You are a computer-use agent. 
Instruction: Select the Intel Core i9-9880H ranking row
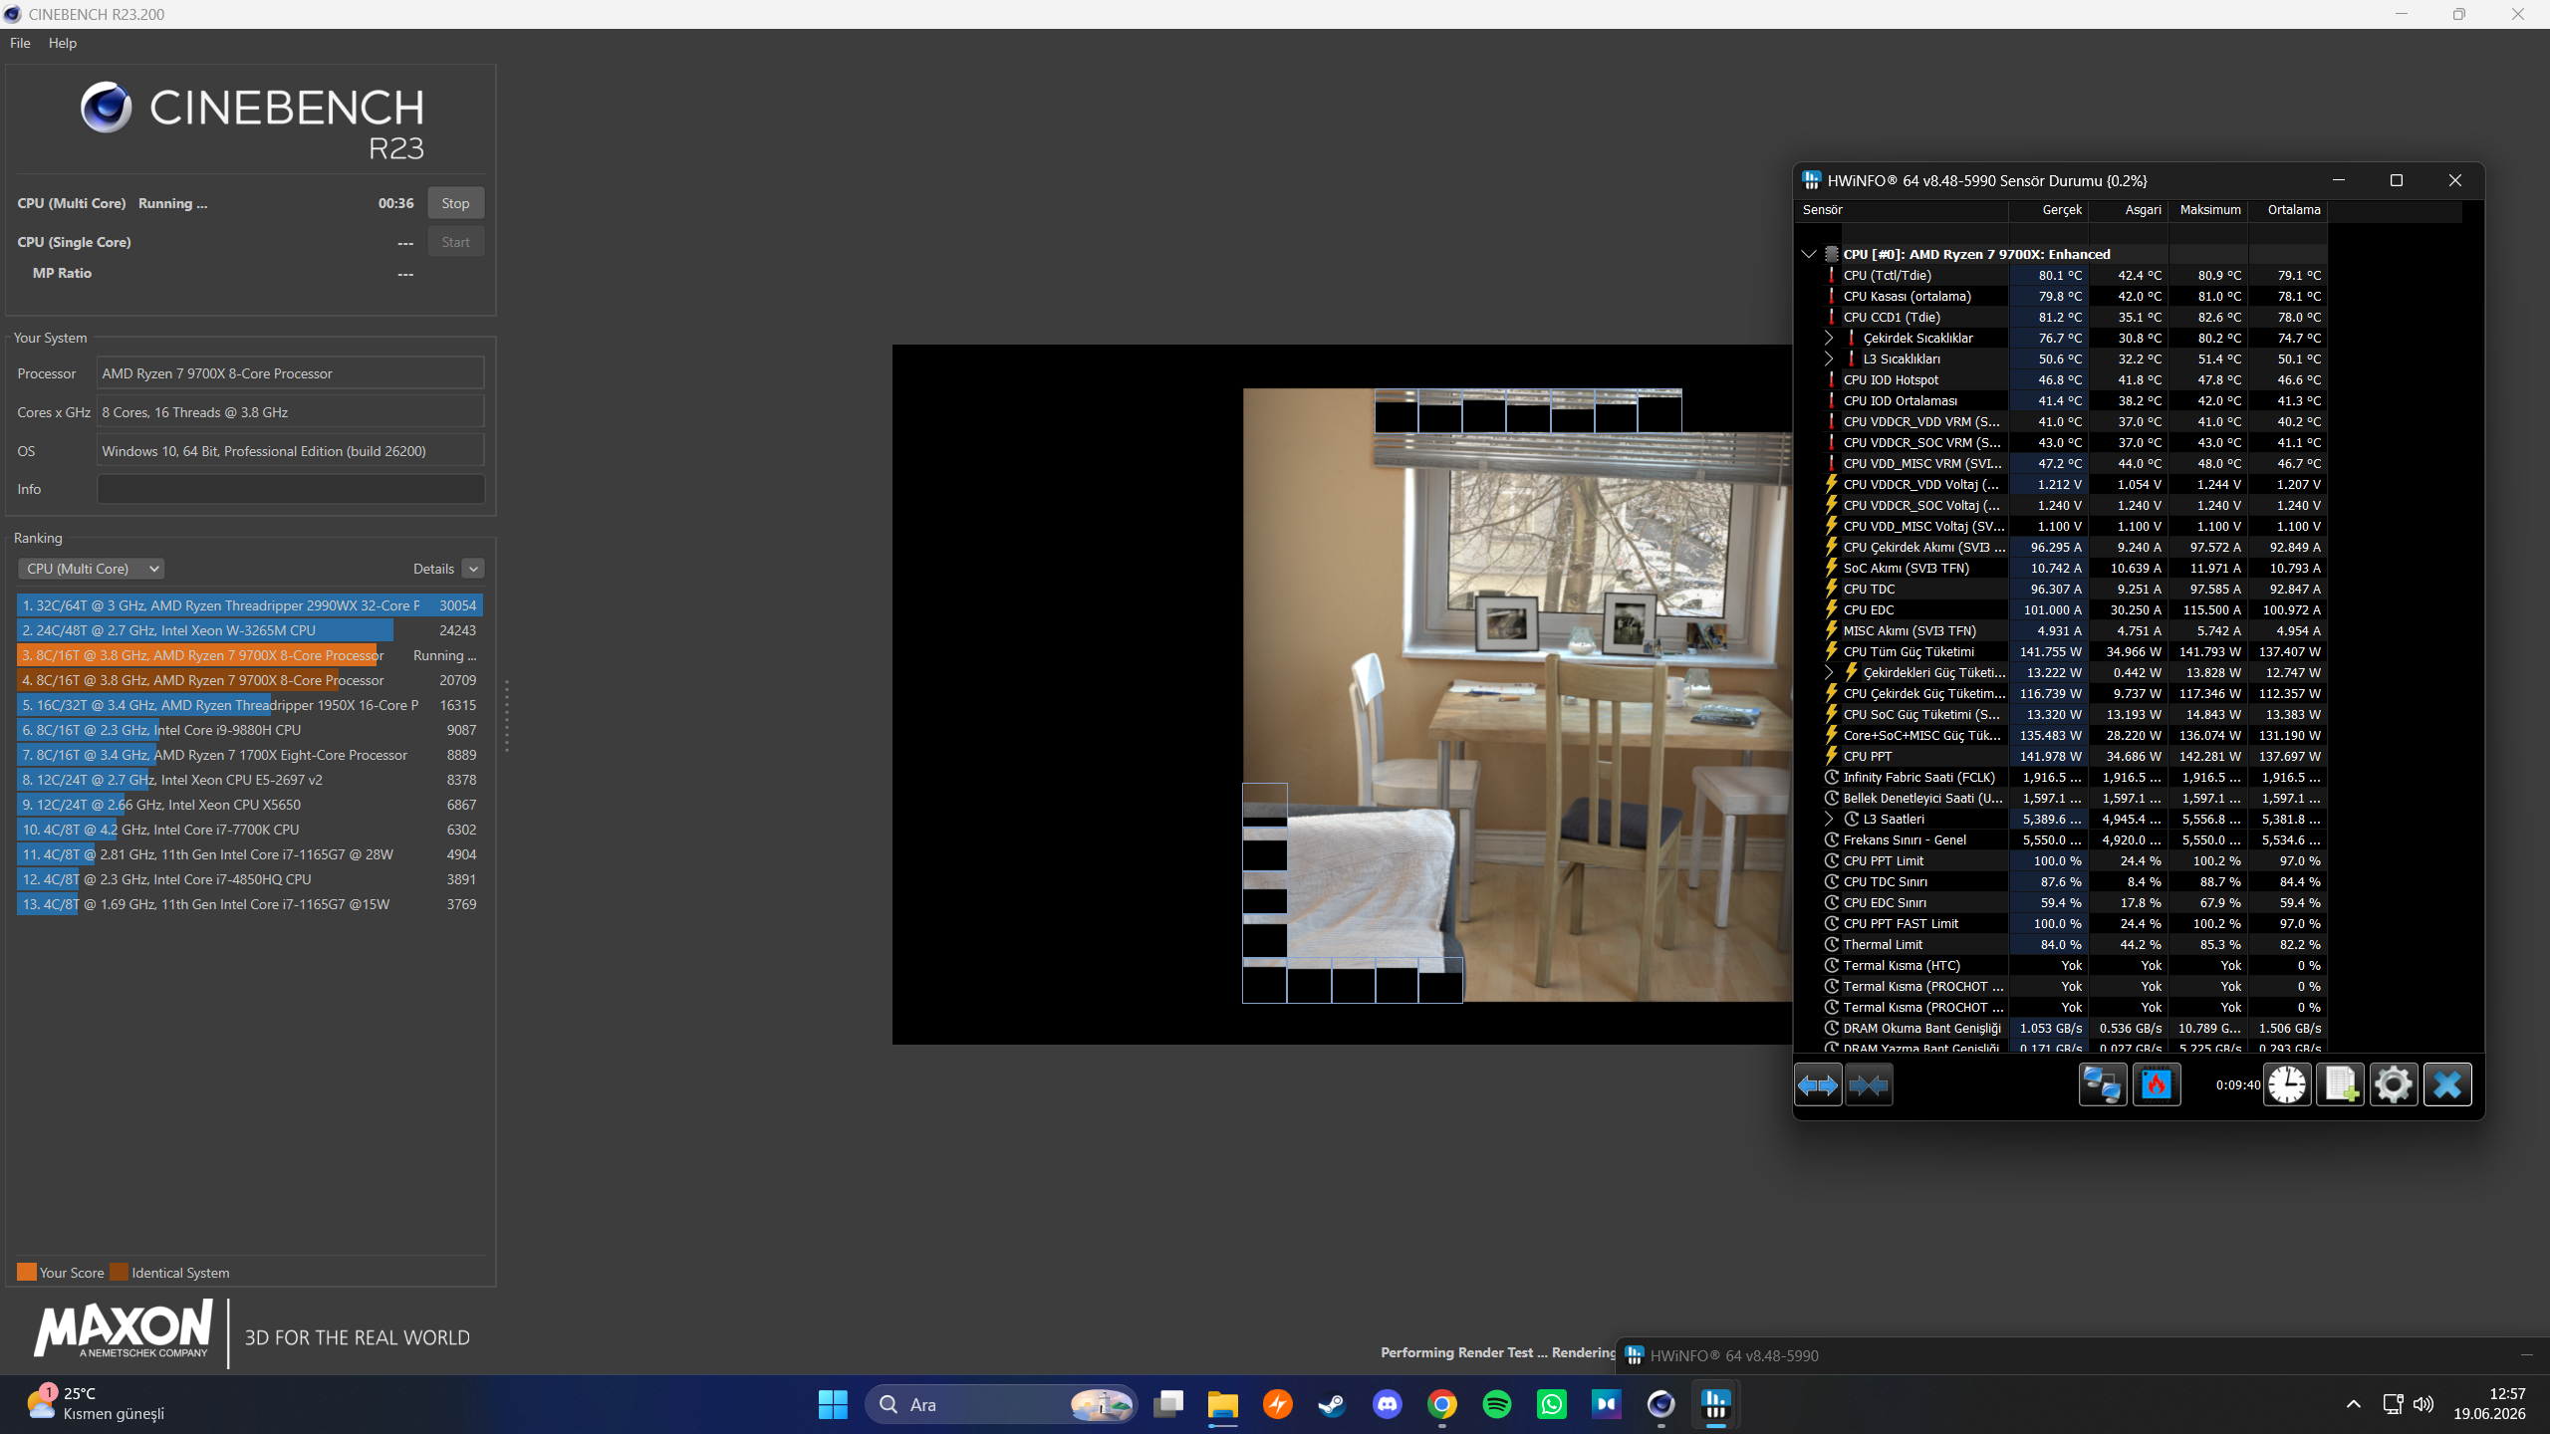click(x=250, y=730)
